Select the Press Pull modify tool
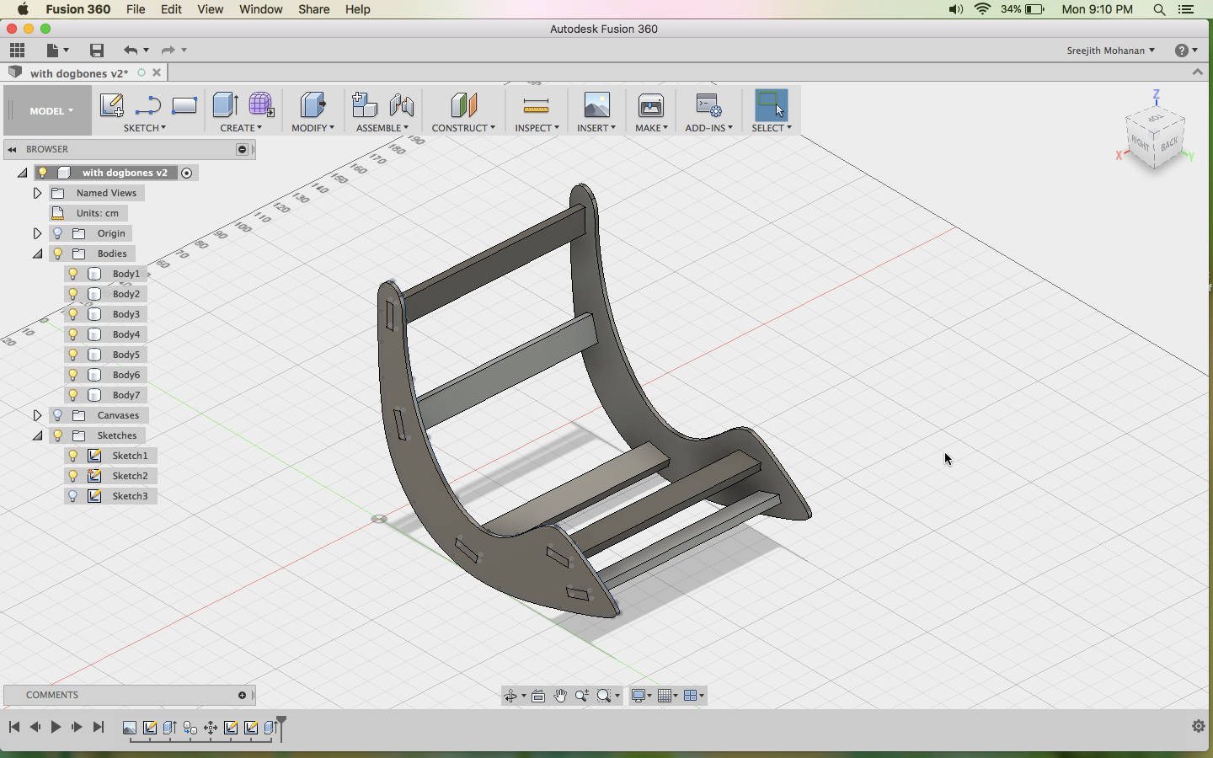 [313, 105]
